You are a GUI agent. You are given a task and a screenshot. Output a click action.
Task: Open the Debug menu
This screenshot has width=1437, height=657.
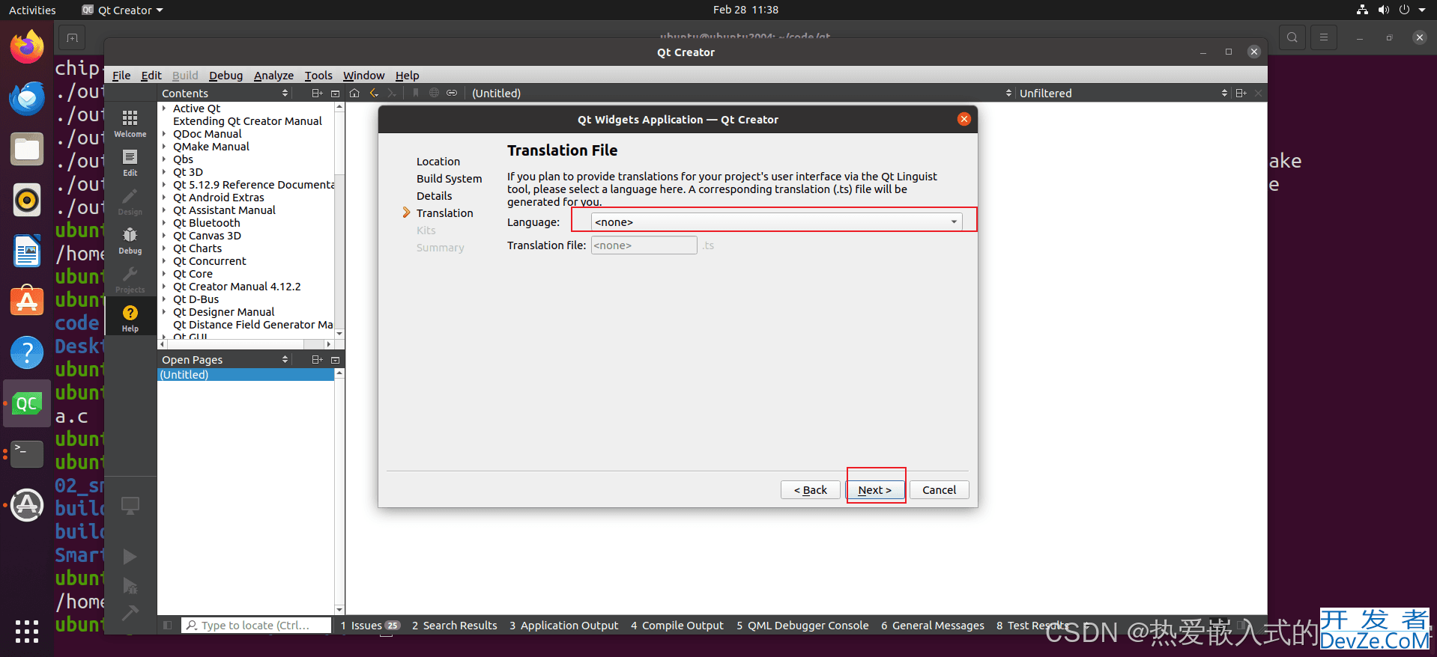(226, 76)
